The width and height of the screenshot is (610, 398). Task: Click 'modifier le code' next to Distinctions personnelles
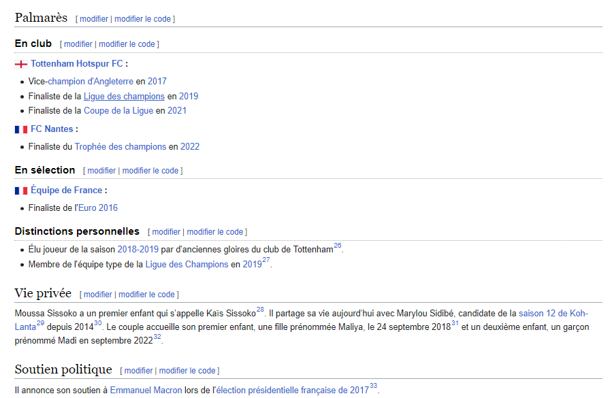(x=214, y=232)
